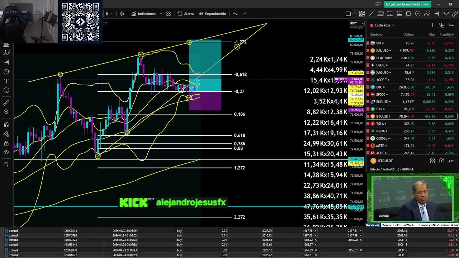Image resolution: width=459 pixels, height=258 pixels.
Task: Select the ruler tool in favorites bar
Action: 455,14
